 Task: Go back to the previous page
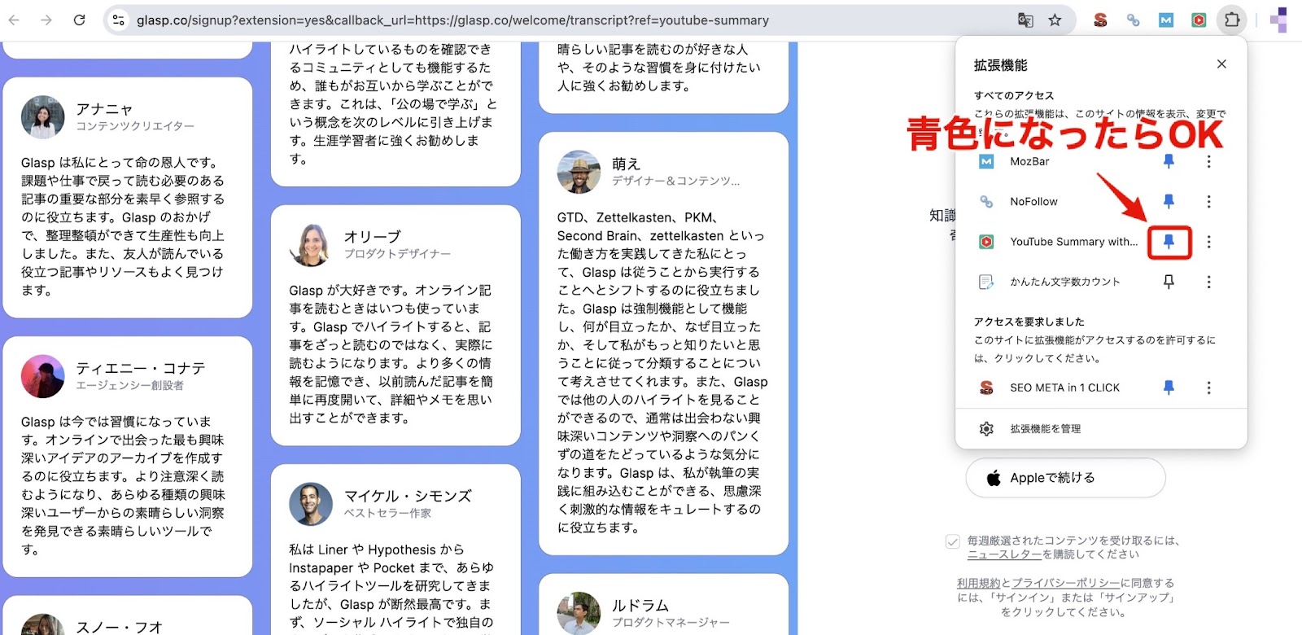(x=14, y=20)
